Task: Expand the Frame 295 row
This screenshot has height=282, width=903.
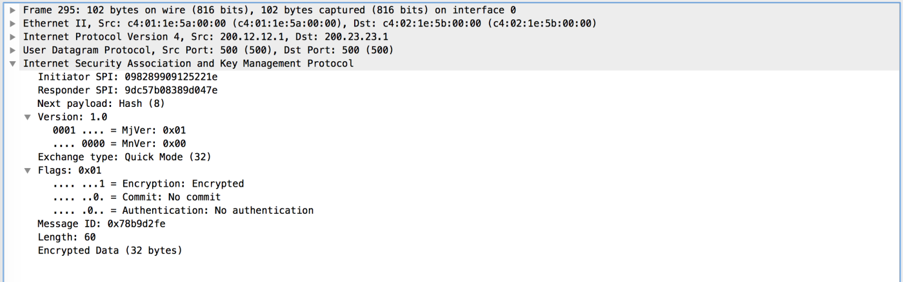Action: coord(13,10)
